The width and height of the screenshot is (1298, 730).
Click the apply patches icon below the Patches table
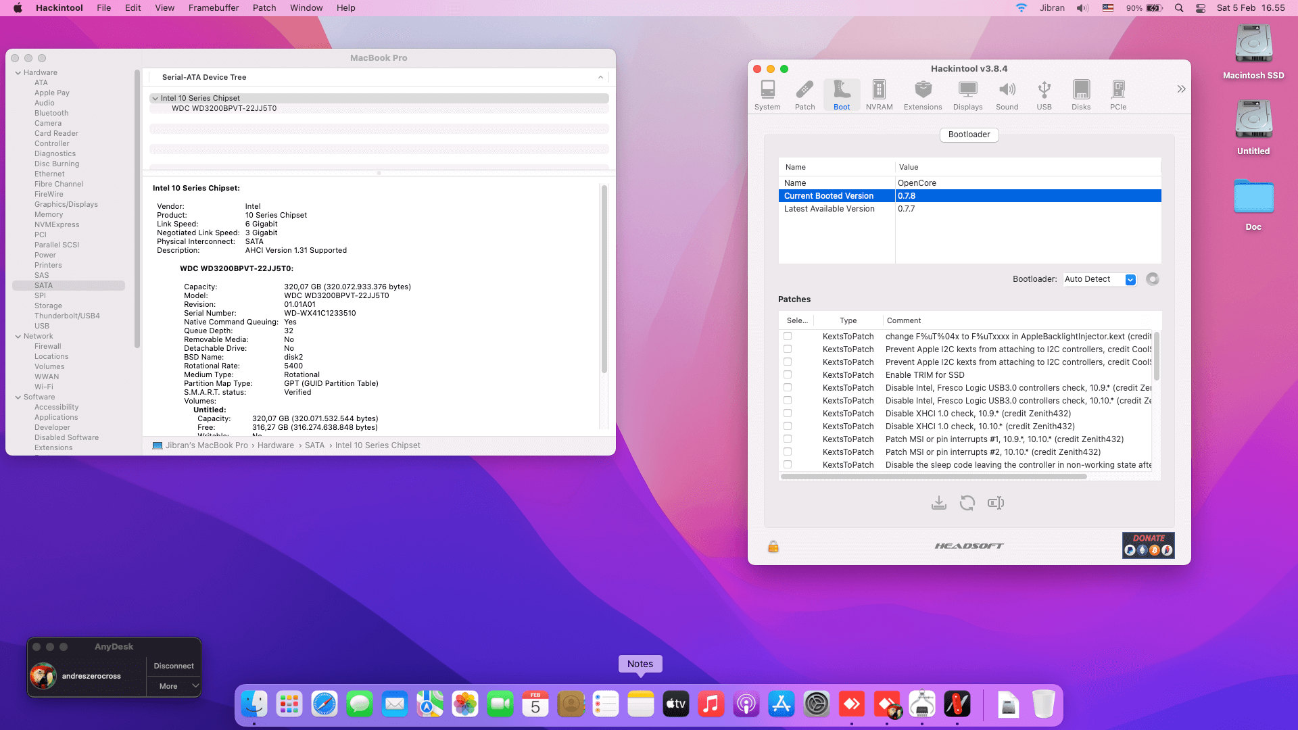996,503
